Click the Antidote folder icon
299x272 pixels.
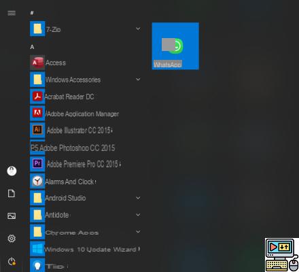tap(37, 215)
